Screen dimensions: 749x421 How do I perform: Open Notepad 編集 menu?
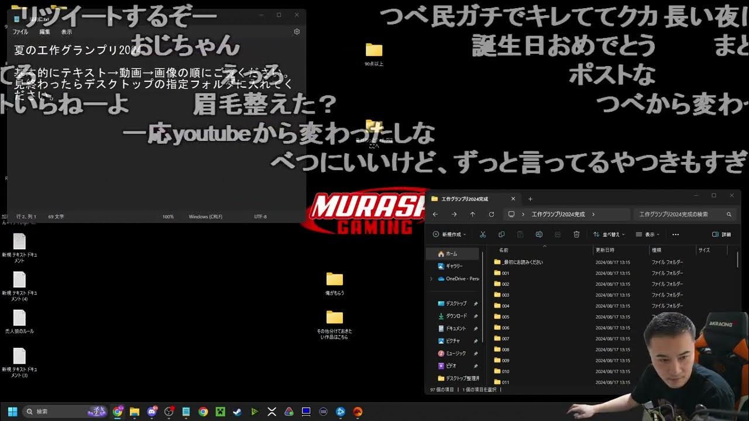[45, 32]
